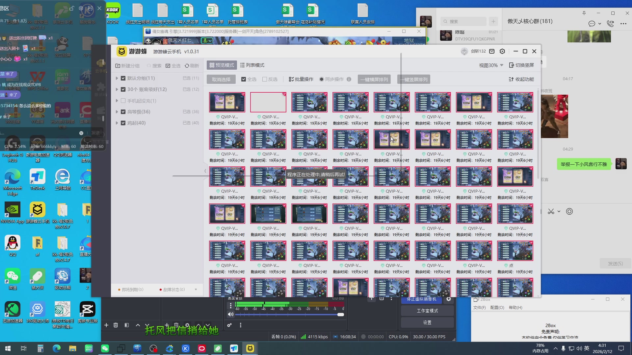Select the 同步操作 radio button
This screenshot has height=355, width=632.
322,79
